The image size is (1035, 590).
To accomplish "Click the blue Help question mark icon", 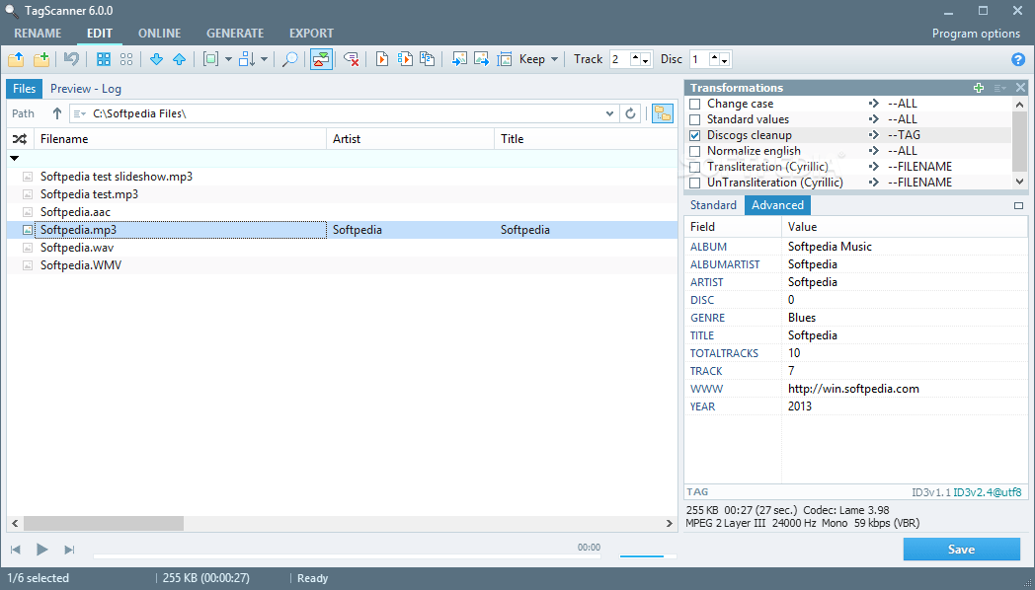I will coord(1019,59).
